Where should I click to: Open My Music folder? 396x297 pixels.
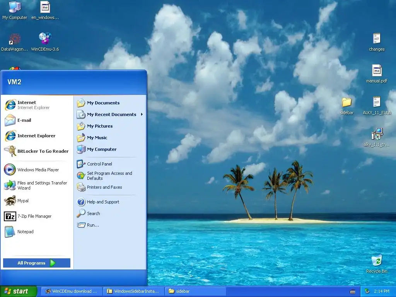(x=110, y=138)
